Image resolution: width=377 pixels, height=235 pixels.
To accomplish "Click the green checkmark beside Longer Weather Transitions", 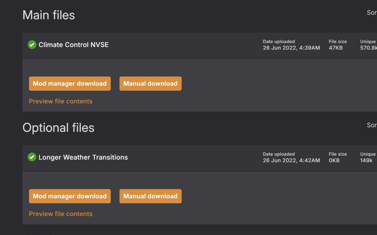I will (32, 157).
